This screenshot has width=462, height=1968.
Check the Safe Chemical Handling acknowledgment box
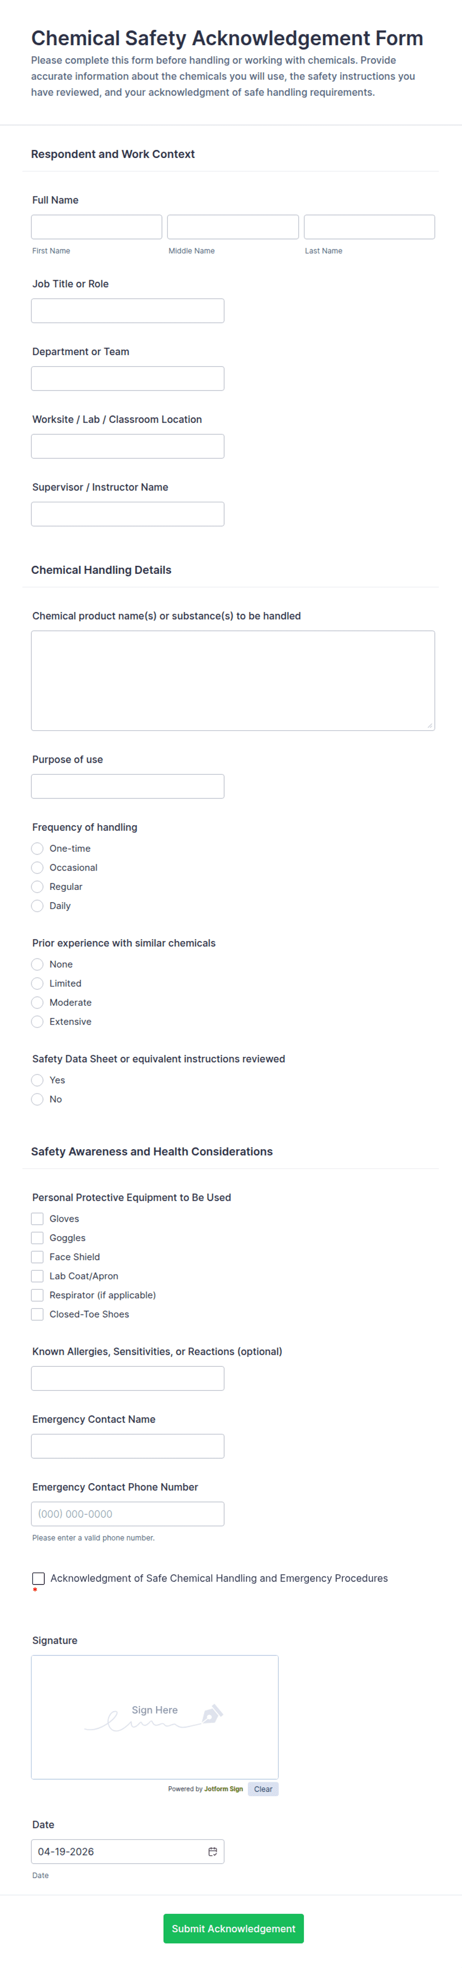click(38, 1578)
